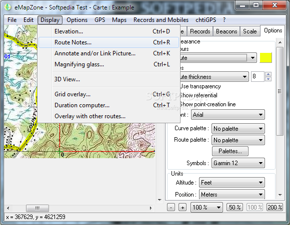Open Magnifying glass... entry
Viewport: 290px width, 225px height.
pyautogui.click(x=109, y=64)
